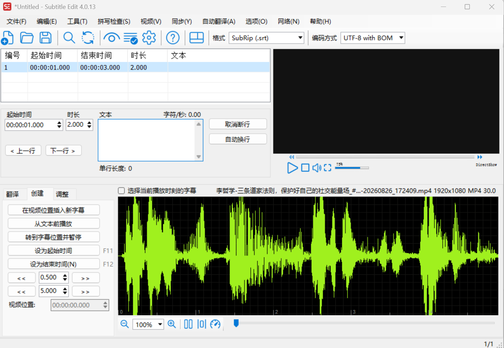Image resolution: width=504 pixels, height=348 pixels.
Task: Save subtitle using the floppy disk icon
Action: (x=46, y=38)
